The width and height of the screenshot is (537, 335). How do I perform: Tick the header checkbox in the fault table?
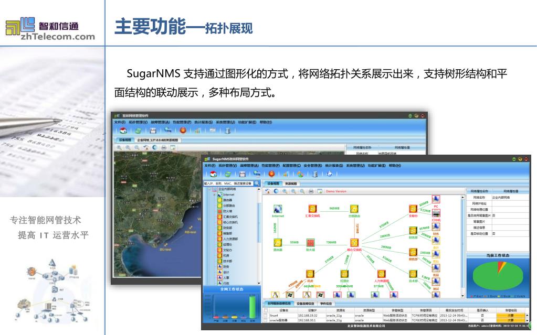click(266, 310)
